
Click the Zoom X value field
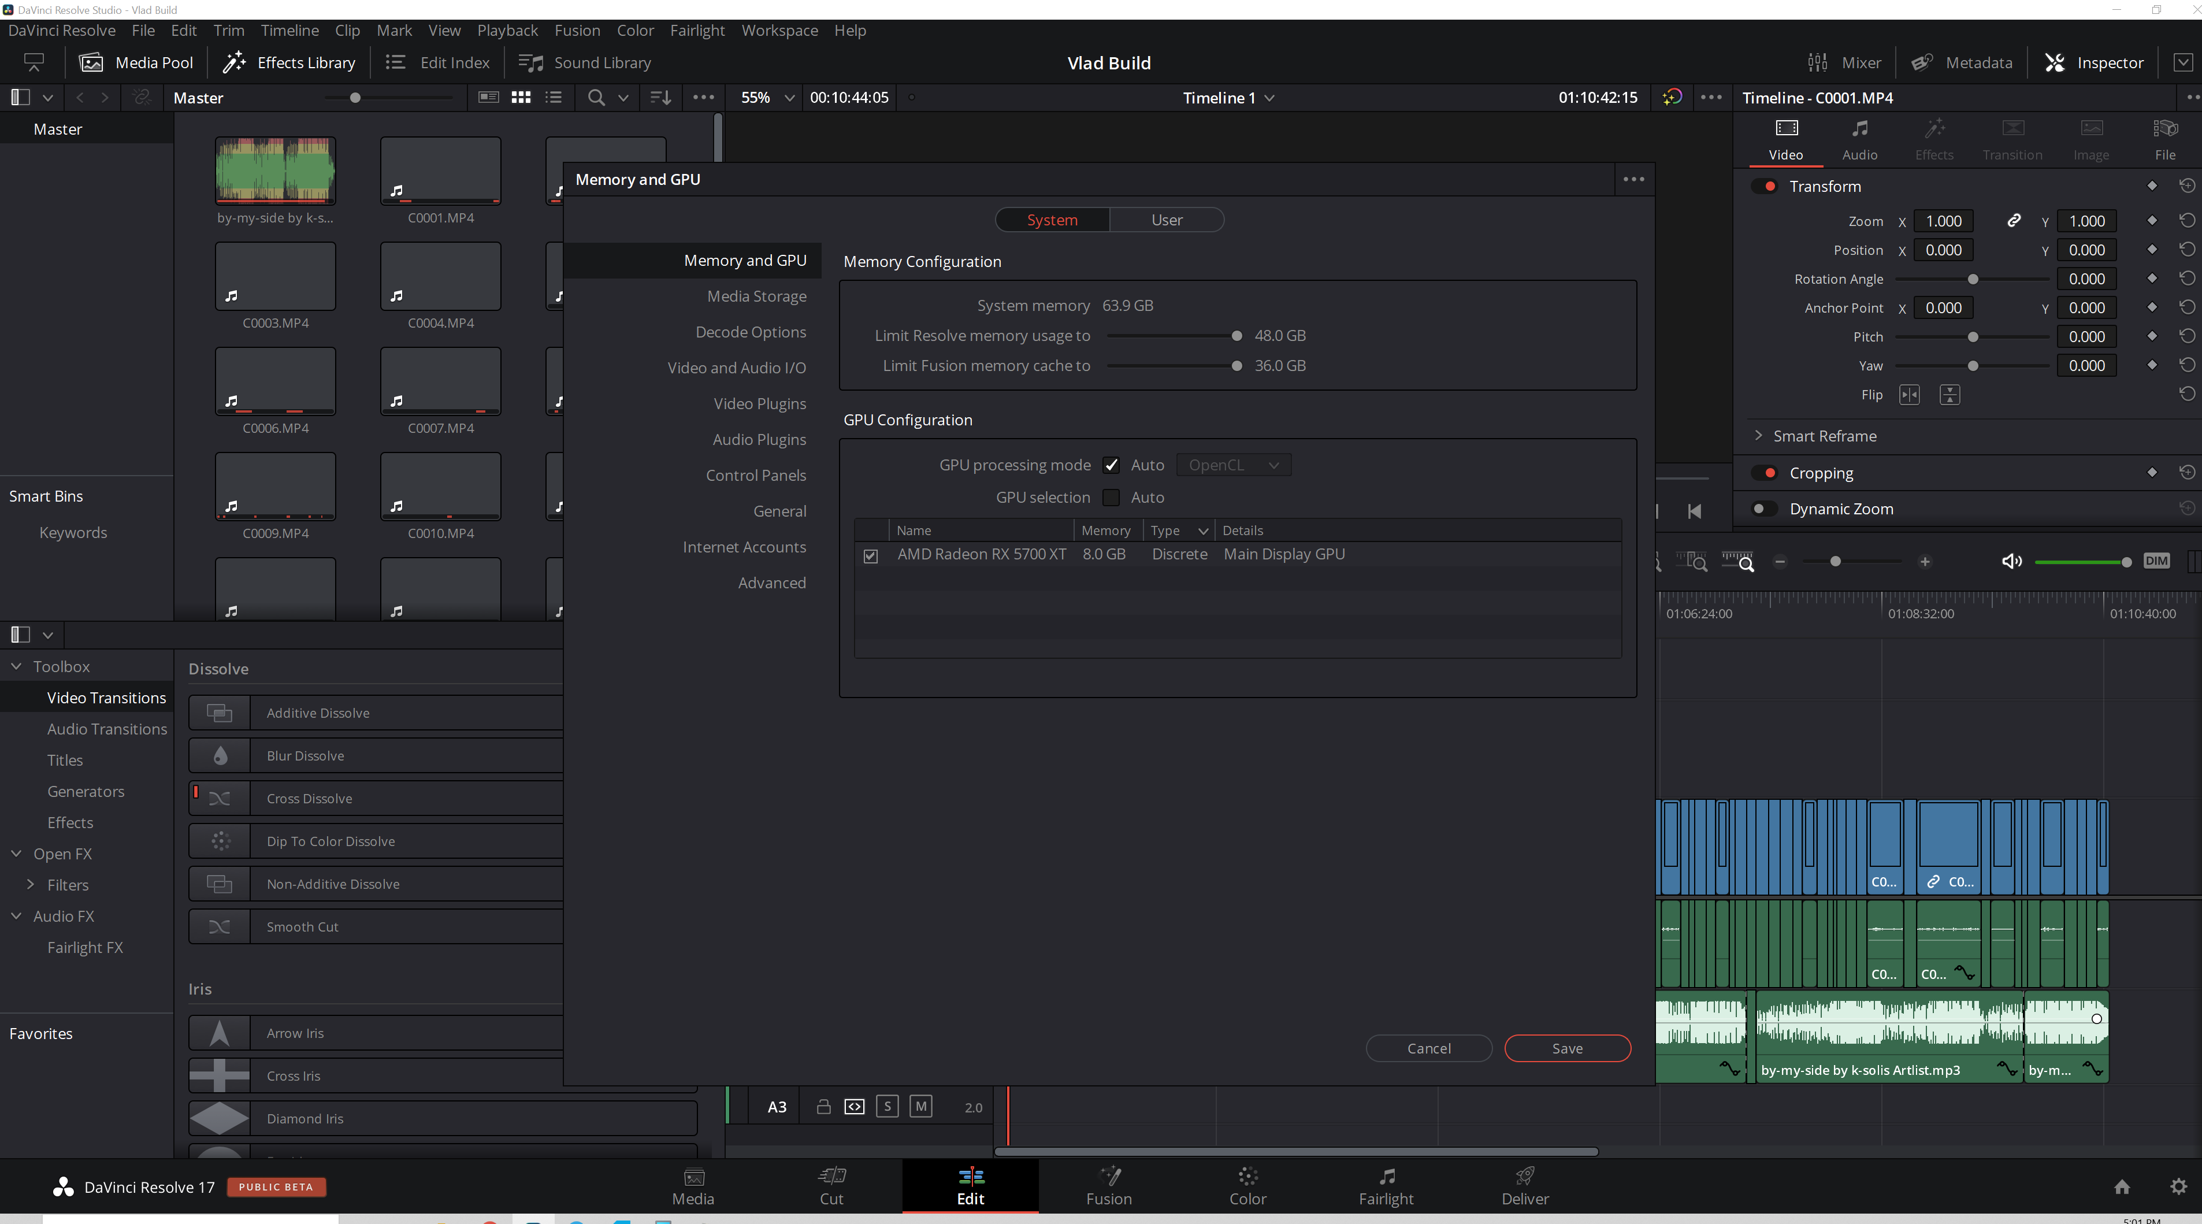tap(1943, 221)
